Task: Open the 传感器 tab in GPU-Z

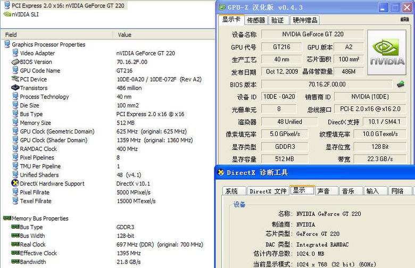Action: (256, 20)
